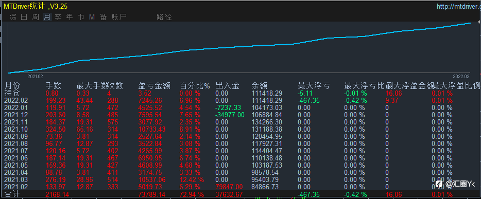This screenshot has width=481, height=199.
Task: Click profit value 10733.43
Action: [x=152, y=129]
